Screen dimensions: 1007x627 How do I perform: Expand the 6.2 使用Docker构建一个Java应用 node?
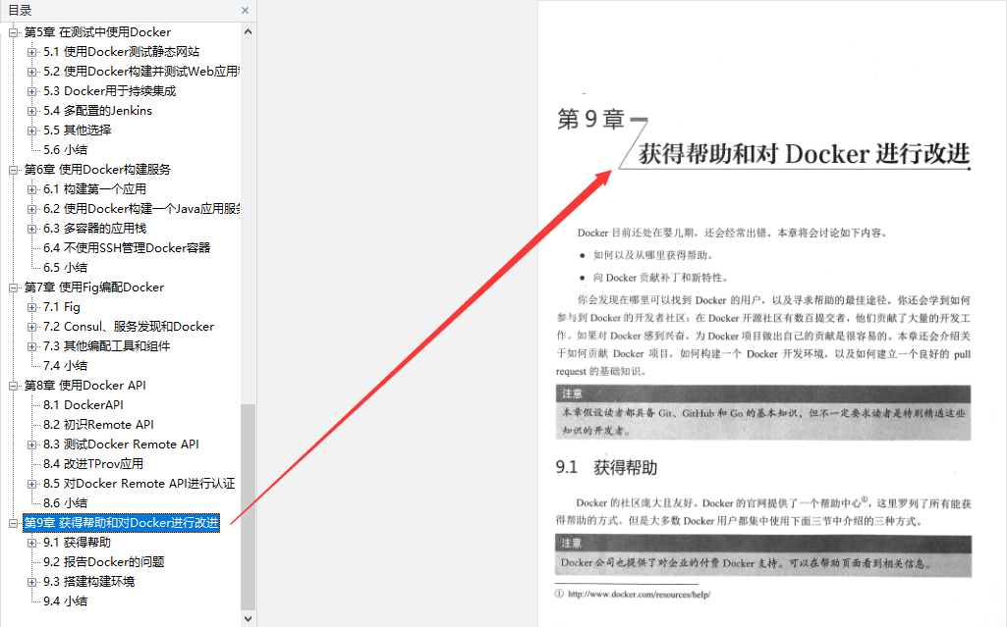32,209
